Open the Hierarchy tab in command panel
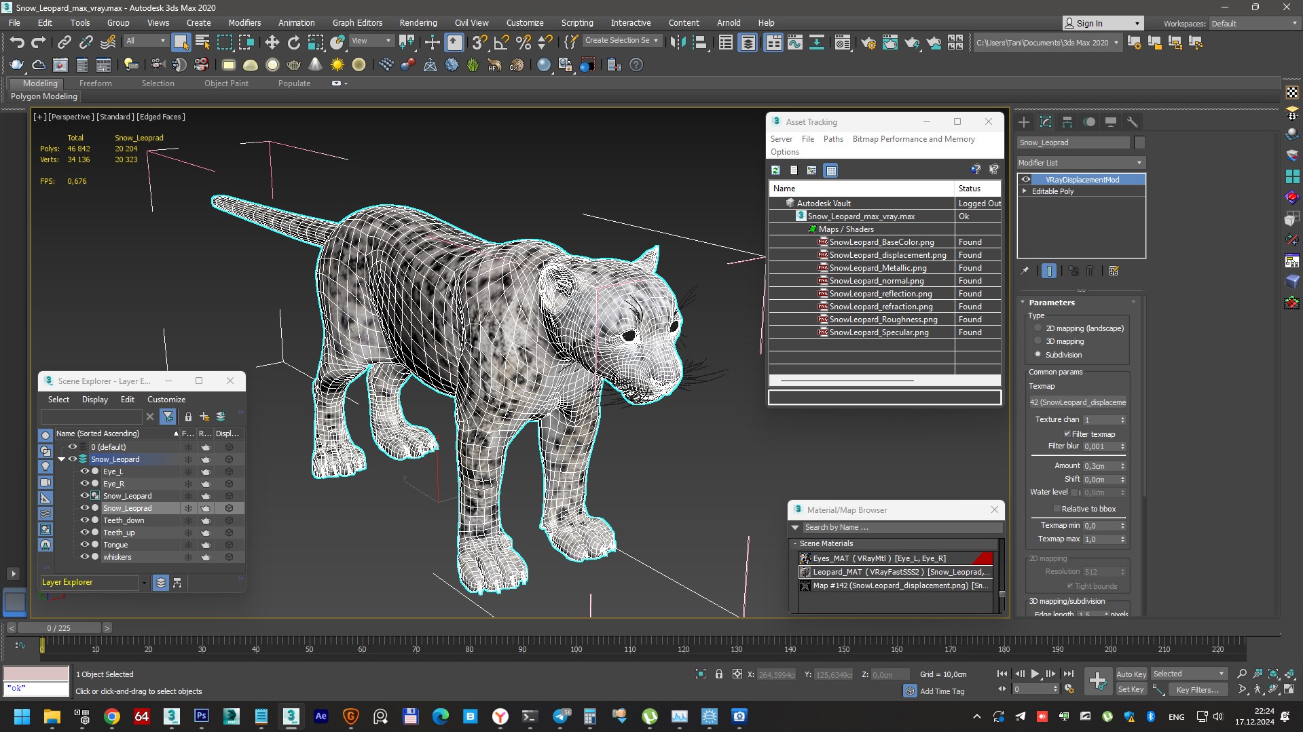 (x=1067, y=122)
